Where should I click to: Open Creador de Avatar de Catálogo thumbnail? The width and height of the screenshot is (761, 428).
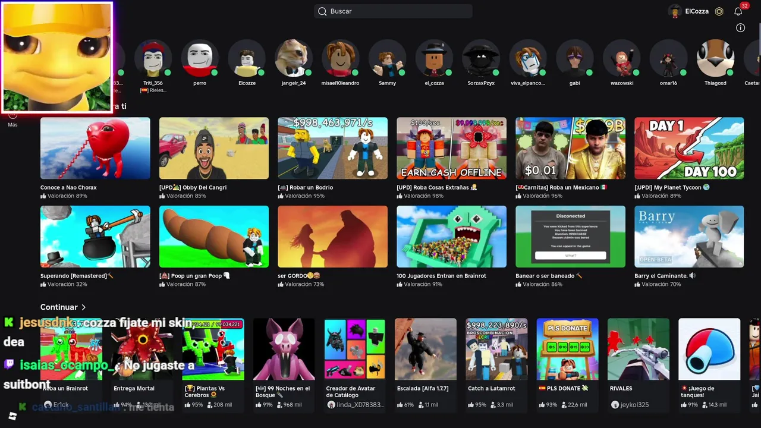[355, 349]
